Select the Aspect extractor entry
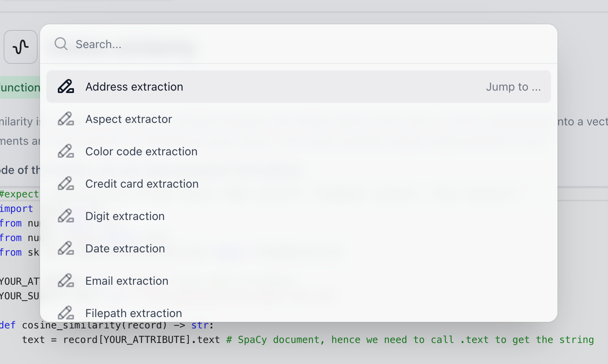 129,119
